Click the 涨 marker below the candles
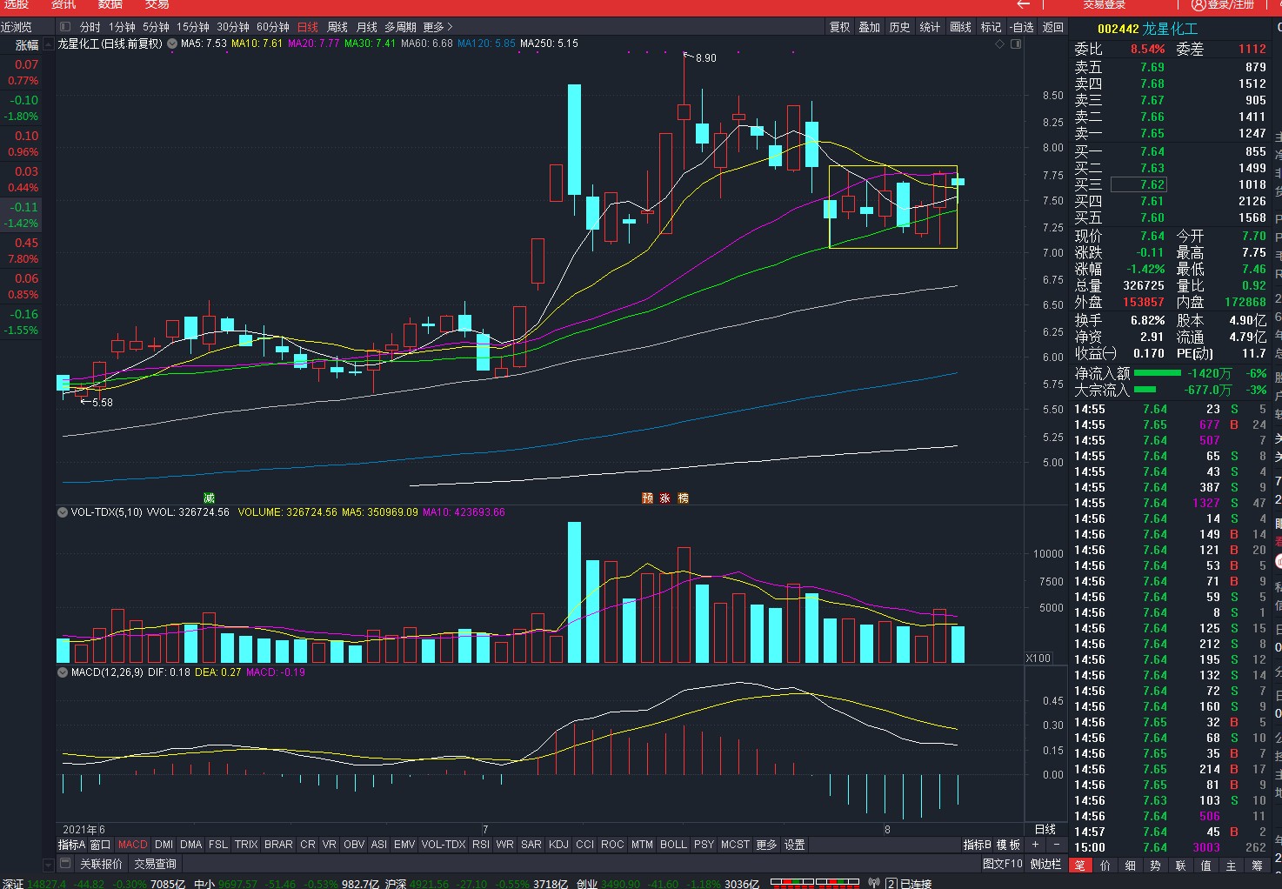Screen dimensions: 1282x889 (x=665, y=498)
